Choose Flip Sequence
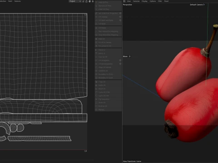Image resolution: width=218 pixels, height=163 pixels. [108, 99]
